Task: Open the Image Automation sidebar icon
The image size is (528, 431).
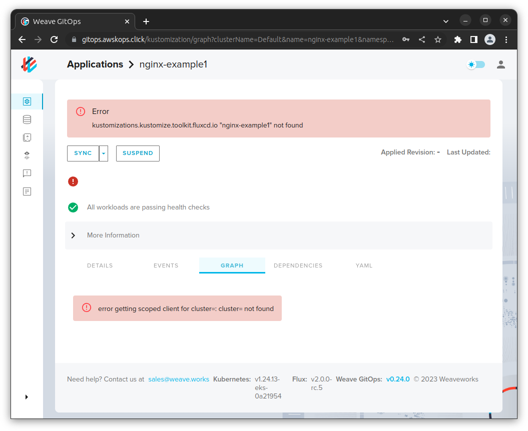Action: tap(27, 137)
